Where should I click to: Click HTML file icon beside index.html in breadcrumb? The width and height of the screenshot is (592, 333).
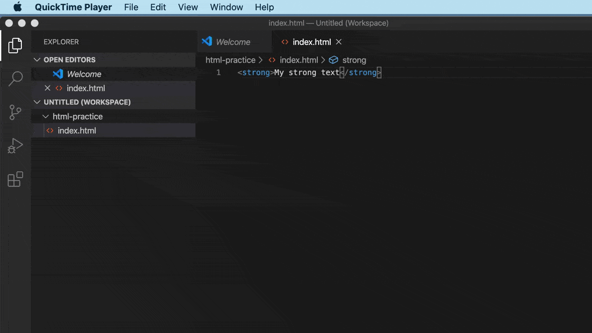click(x=272, y=60)
